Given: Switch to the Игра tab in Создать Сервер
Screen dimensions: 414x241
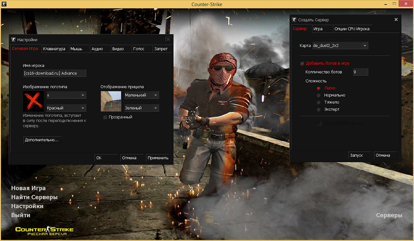Looking at the screenshot, I should [x=322, y=29].
